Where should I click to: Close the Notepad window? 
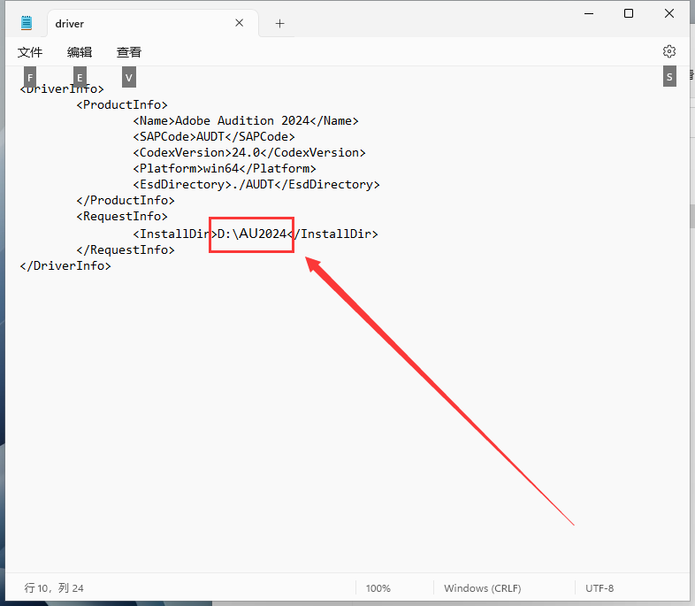tap(669, 13)
